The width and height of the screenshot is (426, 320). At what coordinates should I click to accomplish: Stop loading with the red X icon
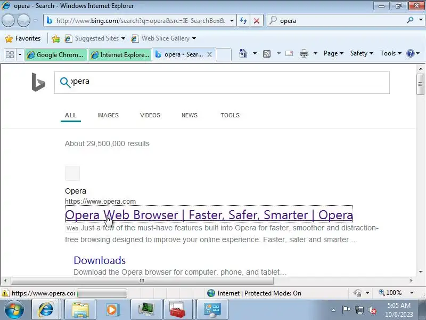pyautogui.click(x=257, y=21)
